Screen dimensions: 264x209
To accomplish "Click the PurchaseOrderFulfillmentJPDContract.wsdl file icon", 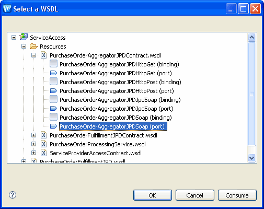I will [x=43, y=135].
